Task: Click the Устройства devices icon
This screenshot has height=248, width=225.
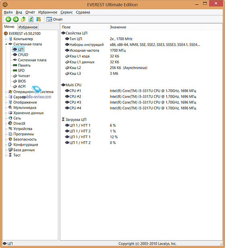Action: coord(10,128)
